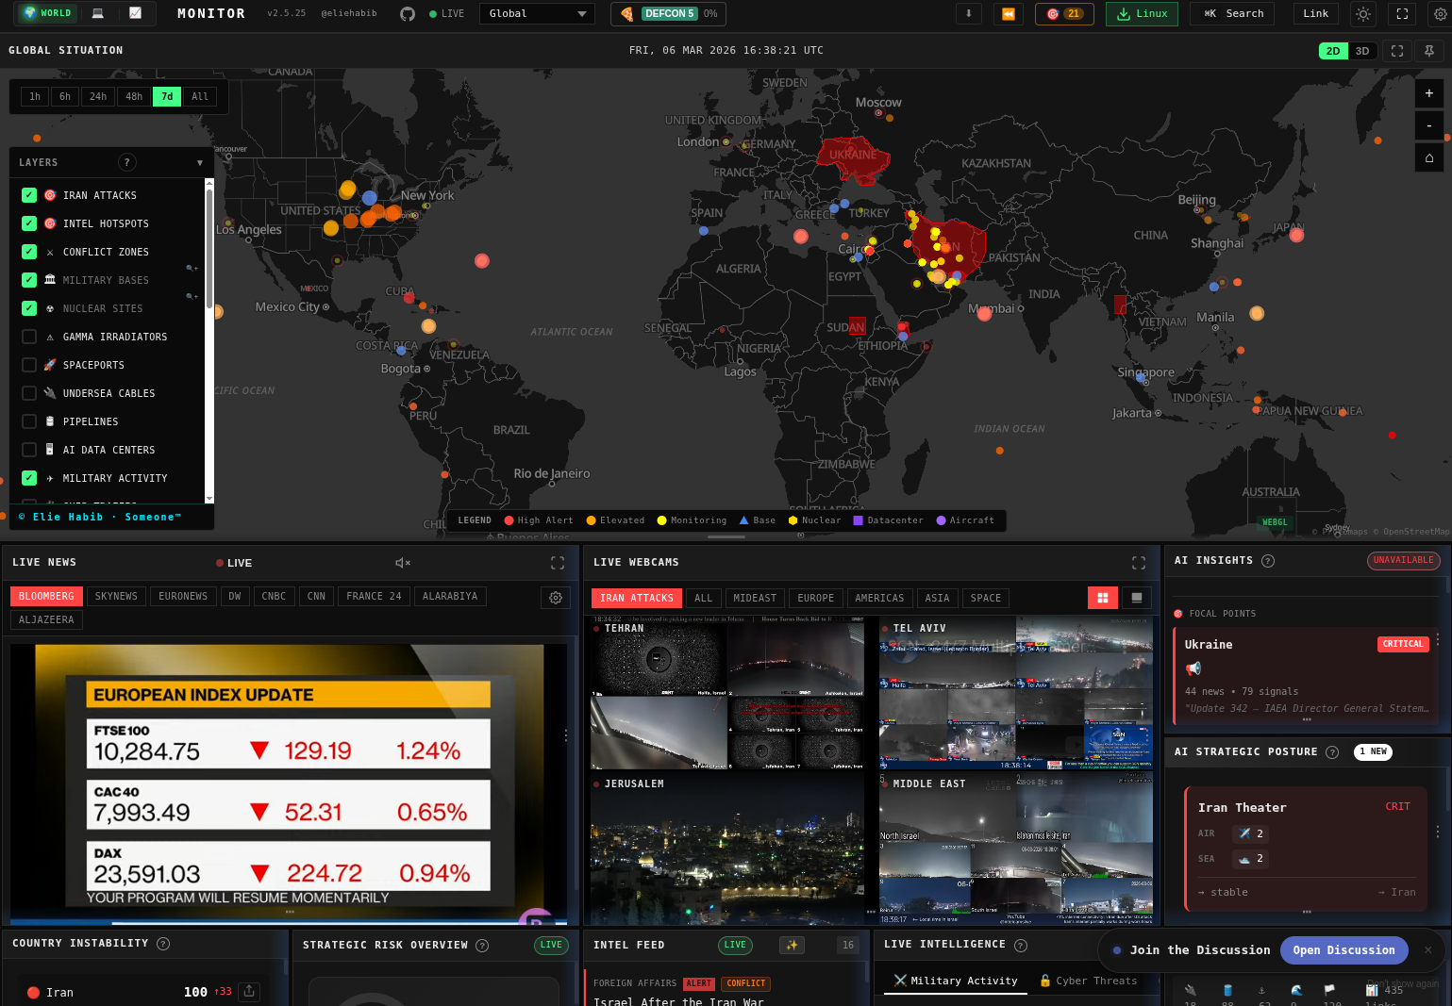
Task: Open the GitHub repository icon
Action: click(x=408, y=14)
